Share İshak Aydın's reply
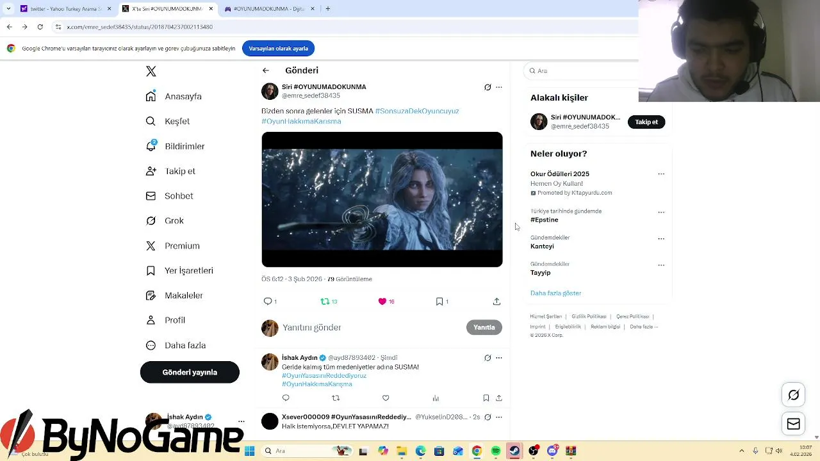820x461 pixels. pos(499,398)
